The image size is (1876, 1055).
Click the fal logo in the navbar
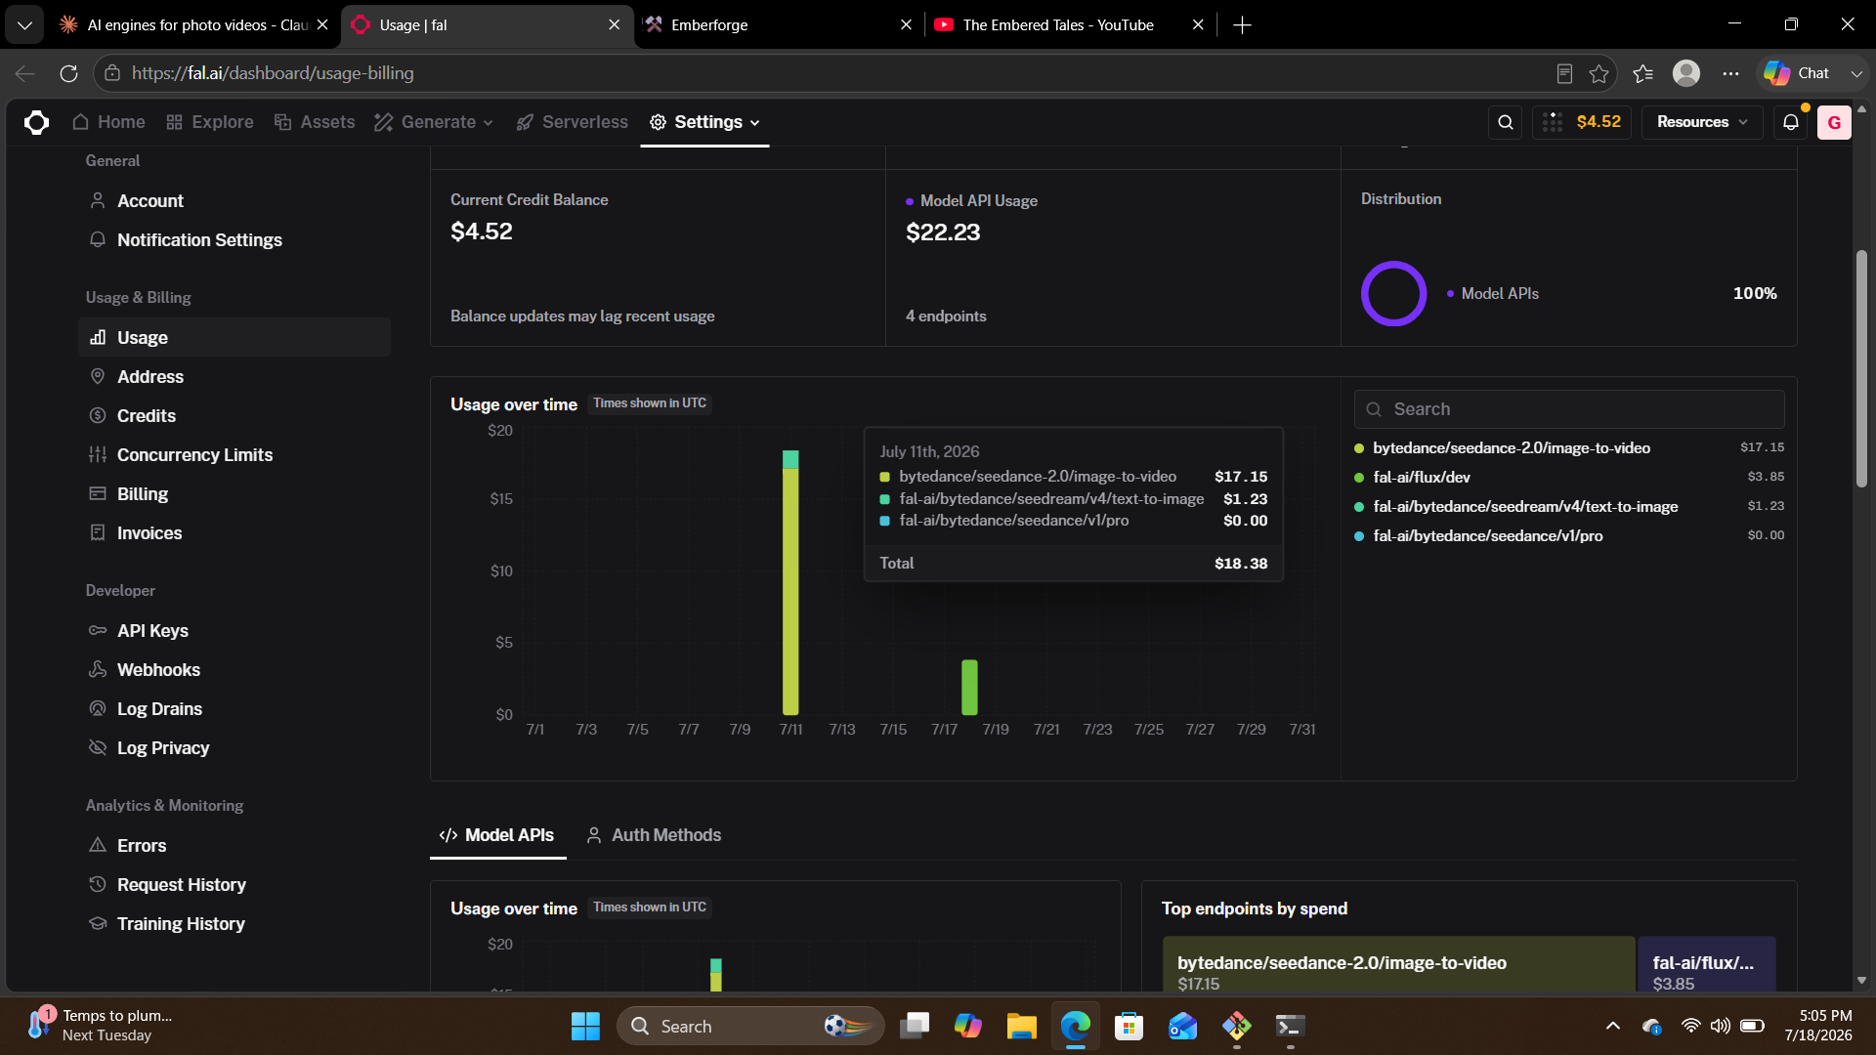point(36,122)
